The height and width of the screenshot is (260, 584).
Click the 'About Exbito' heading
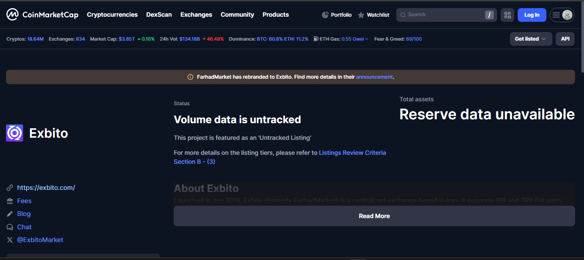point(206,189)
